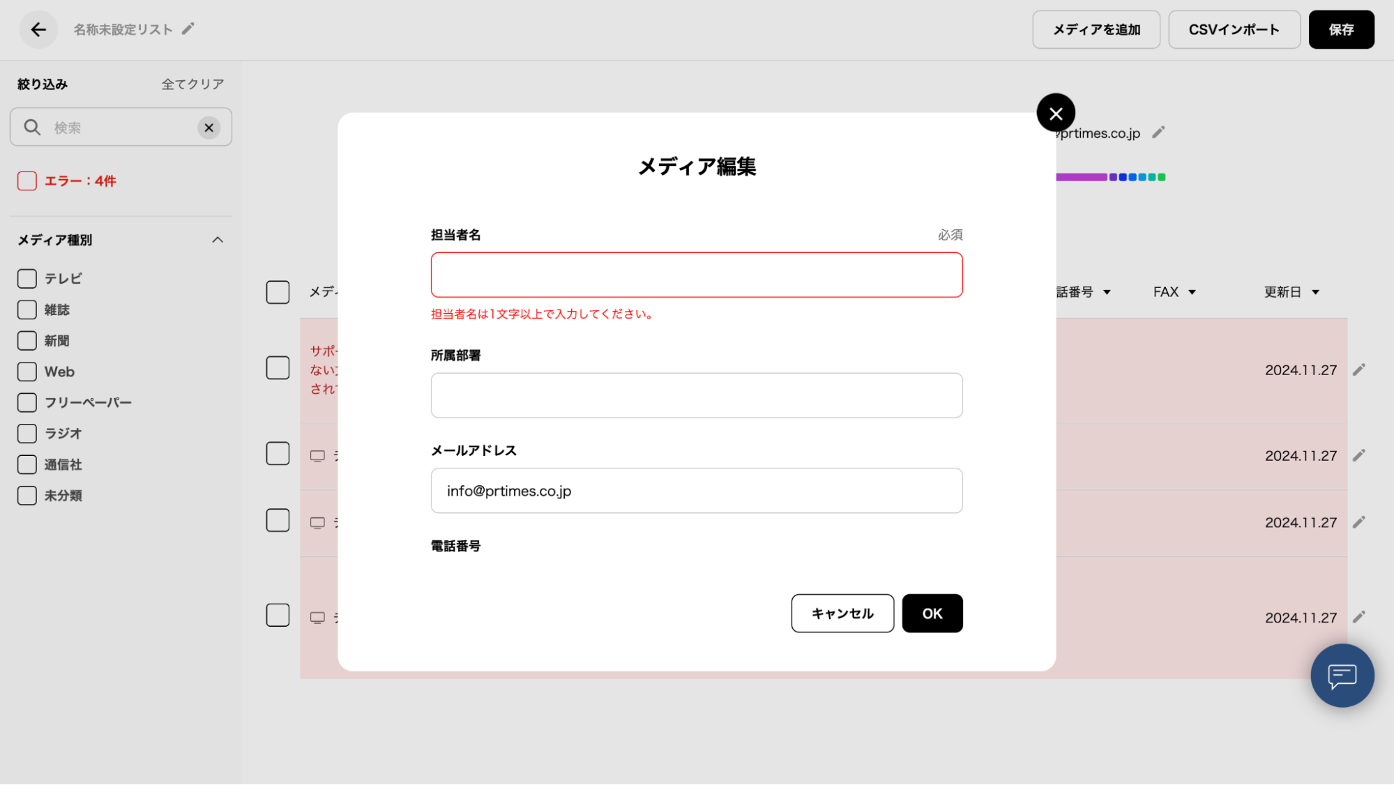Check the Web media type checkbox

[27, 372]
